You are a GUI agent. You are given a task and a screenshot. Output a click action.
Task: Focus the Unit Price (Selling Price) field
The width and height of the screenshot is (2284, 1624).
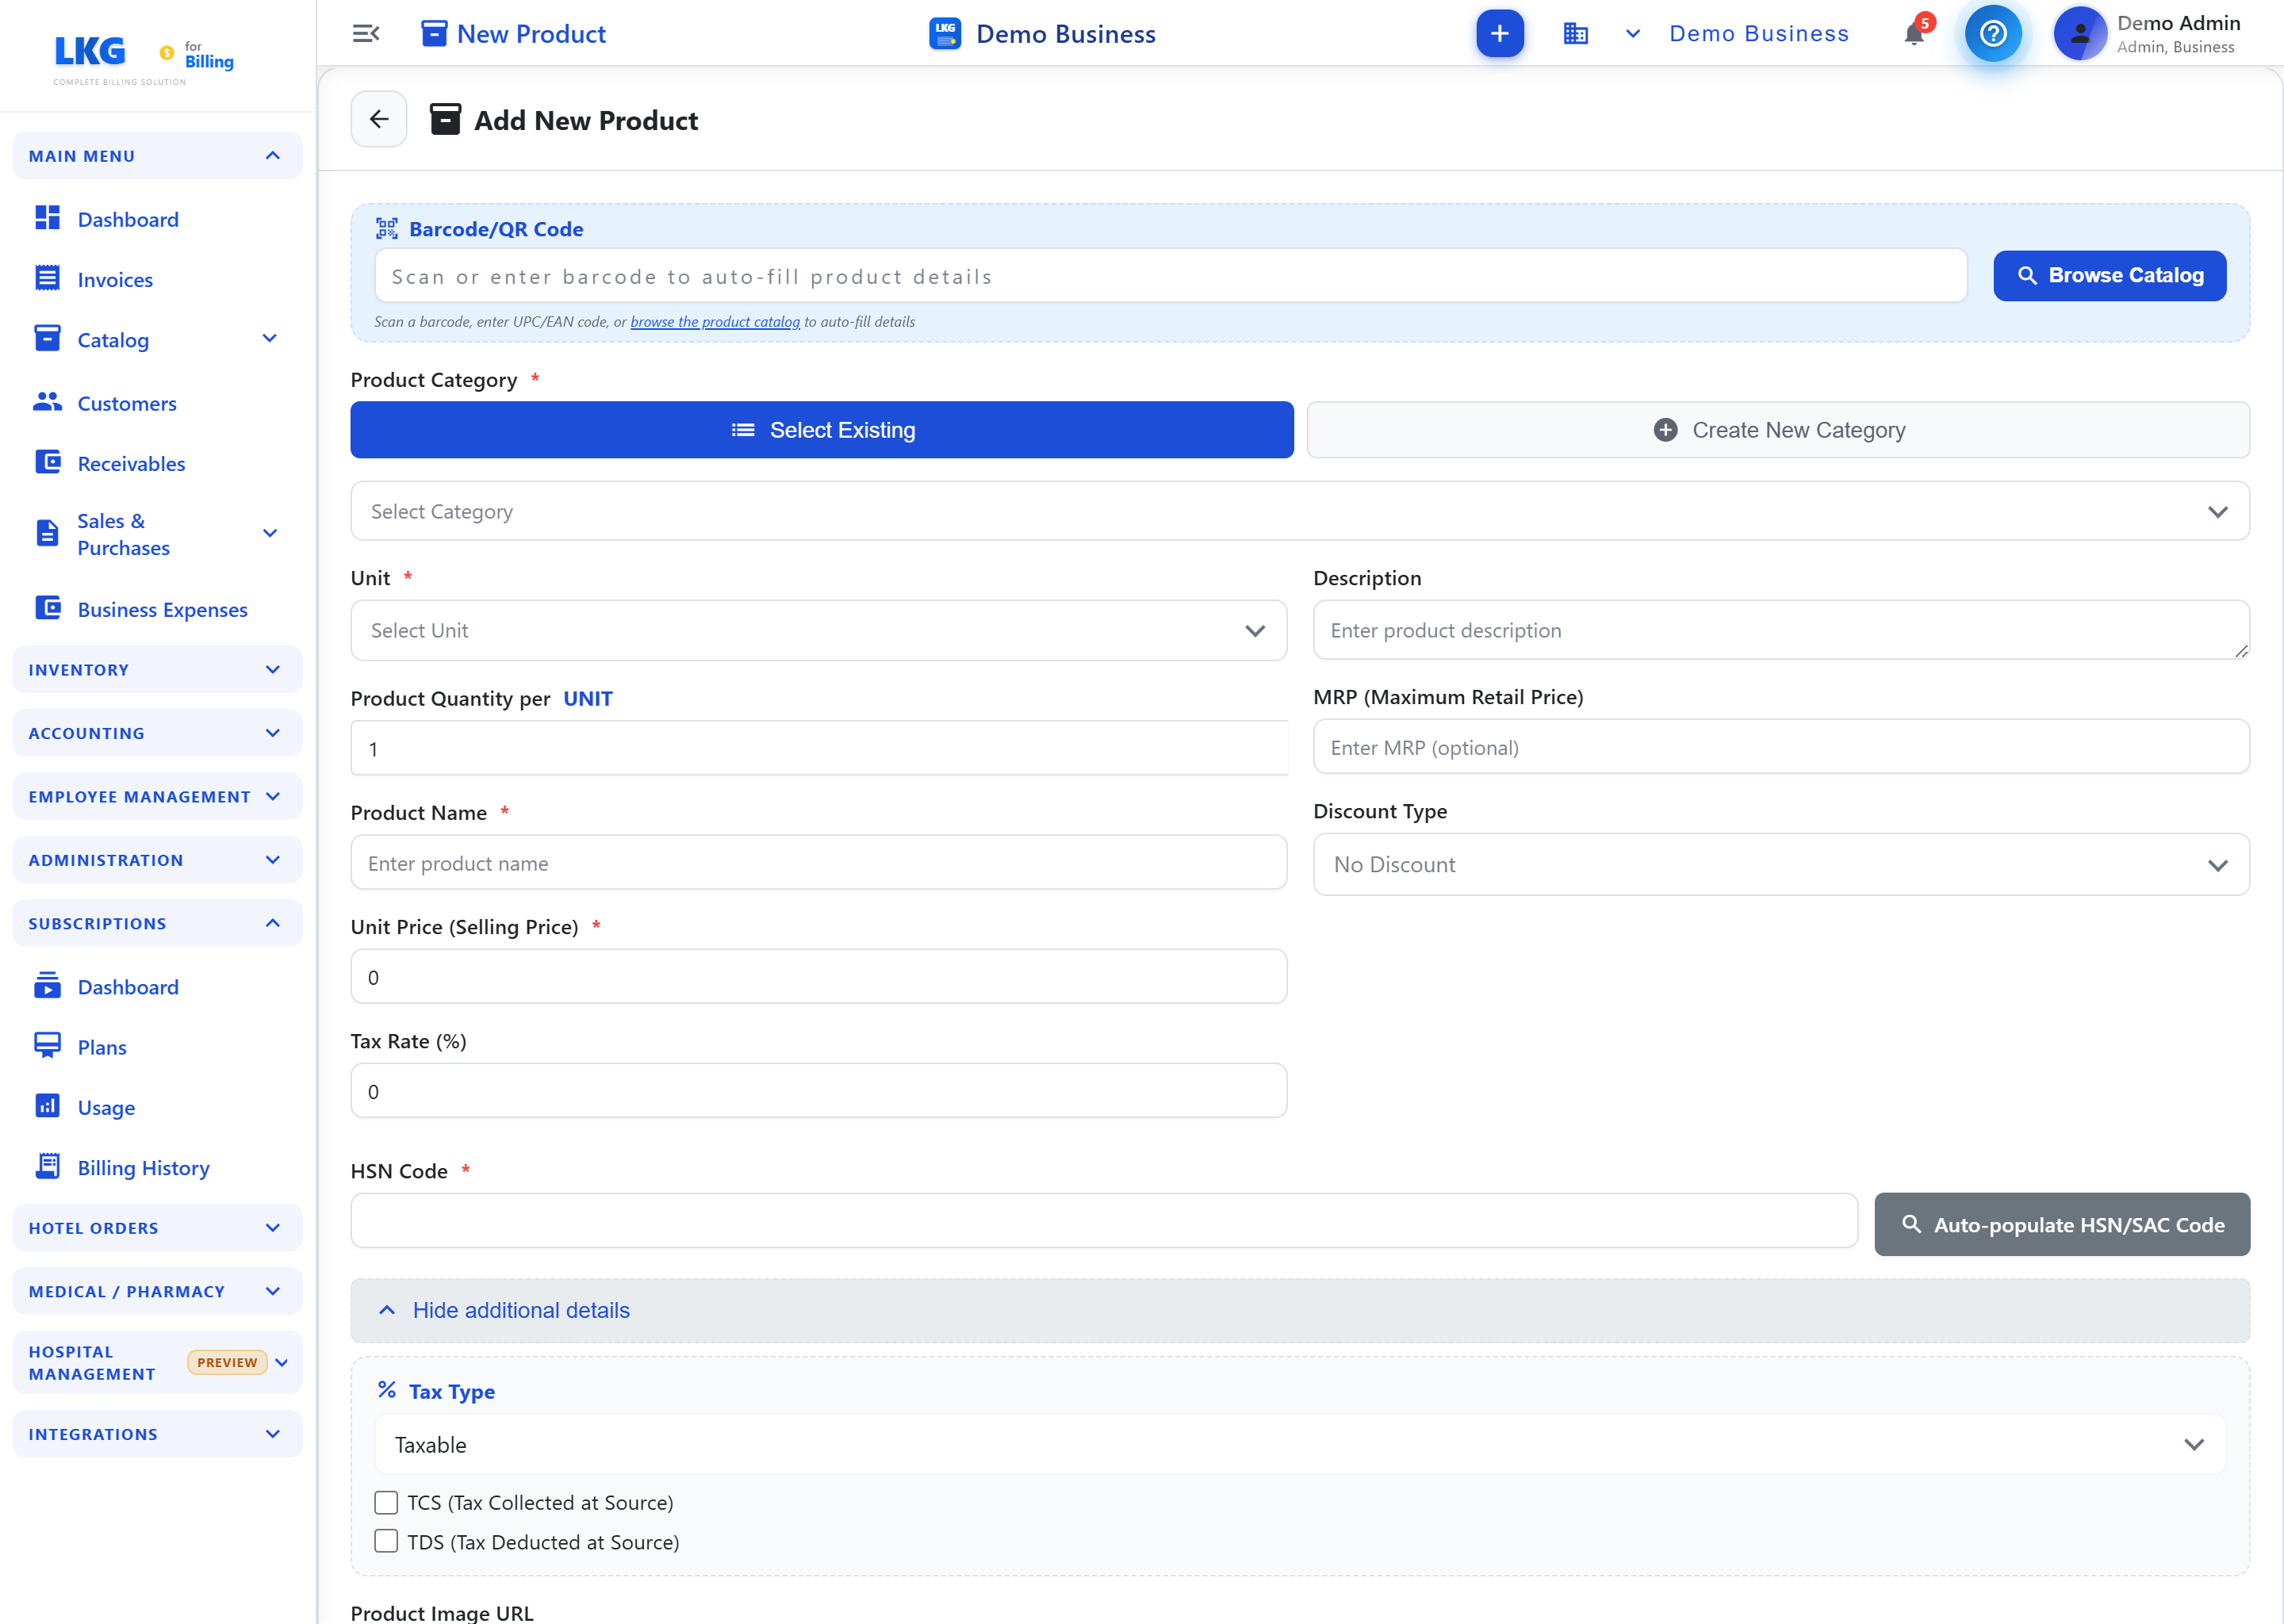click(818, 977)
